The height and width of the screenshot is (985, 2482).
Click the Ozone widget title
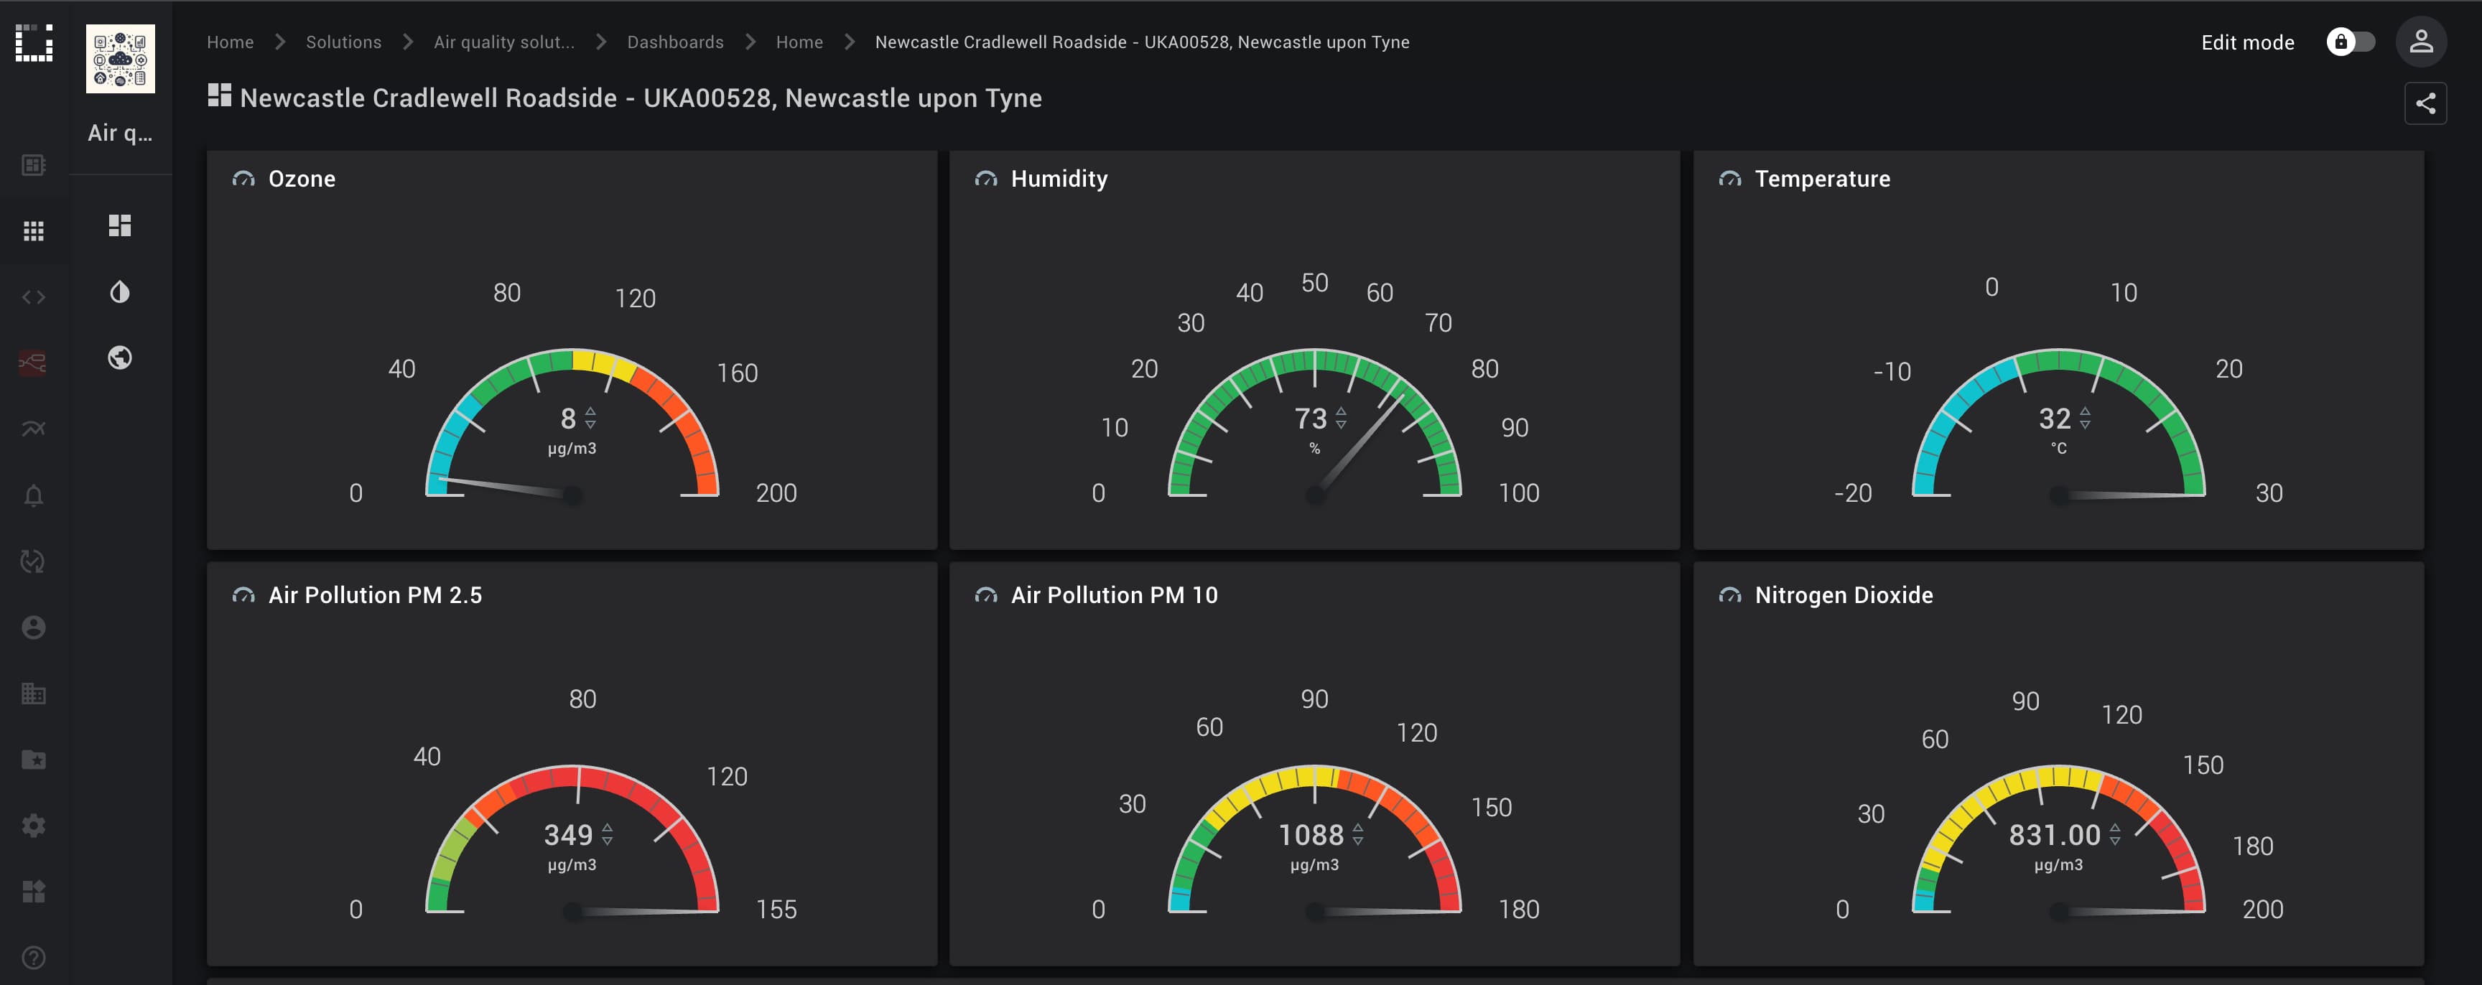302,179
